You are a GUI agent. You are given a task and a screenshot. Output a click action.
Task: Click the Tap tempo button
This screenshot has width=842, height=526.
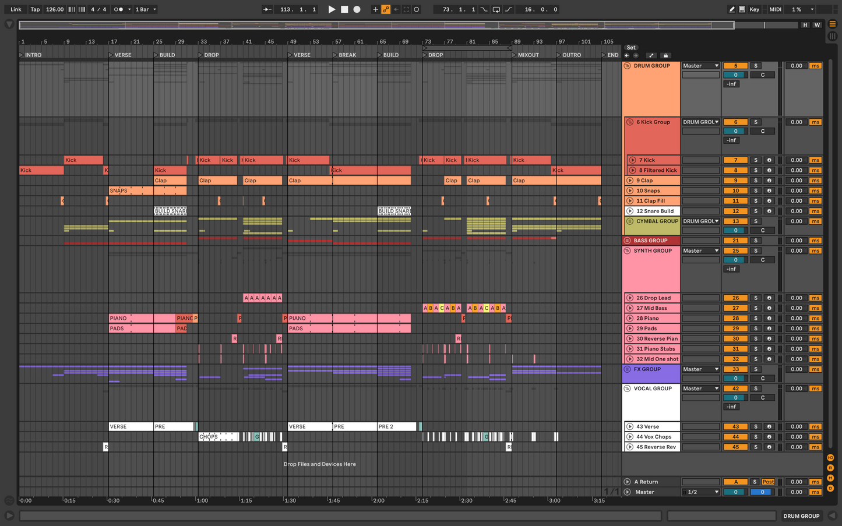[35, 9]
